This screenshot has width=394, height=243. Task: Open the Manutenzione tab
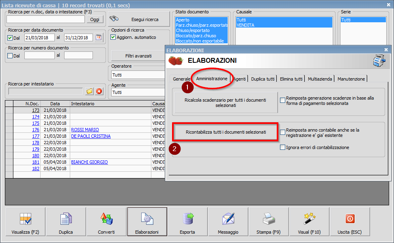351,79
